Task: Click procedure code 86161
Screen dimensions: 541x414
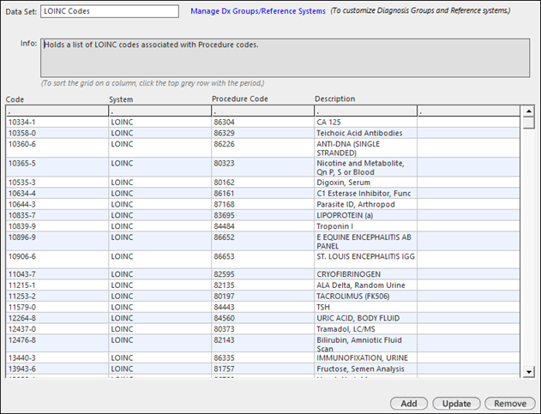Action: (262, 193)
